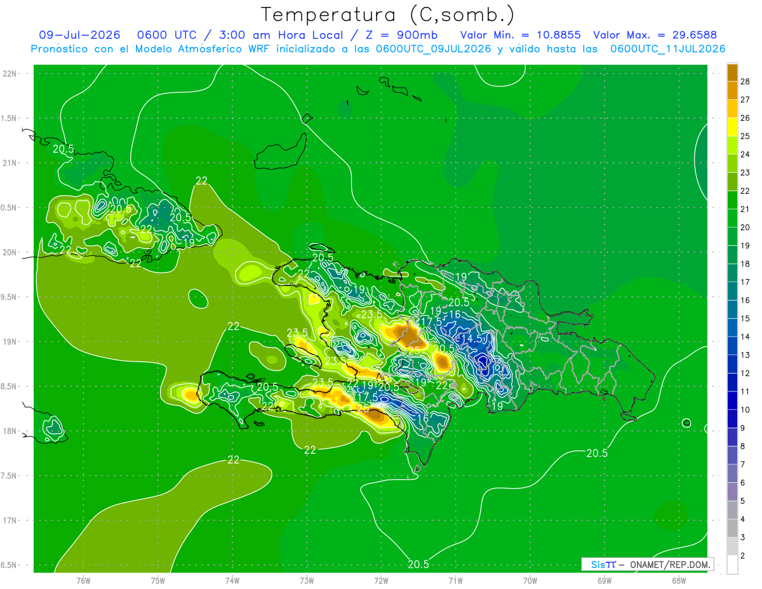Viewport: 762px width, 589px height.
Task: Click the '27' color bar label
Action: pos(745,99)
